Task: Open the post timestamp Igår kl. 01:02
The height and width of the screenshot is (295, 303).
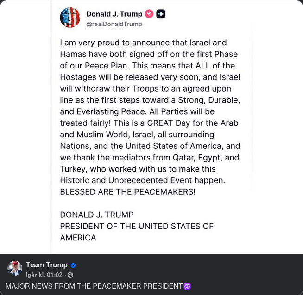Action: tap(44, 275)
